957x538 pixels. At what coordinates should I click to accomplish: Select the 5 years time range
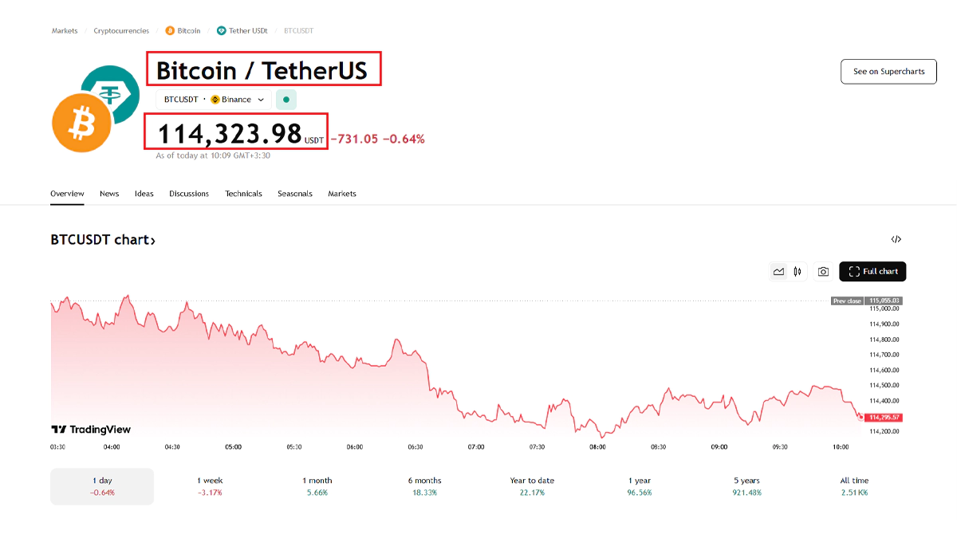click(747, 486)
